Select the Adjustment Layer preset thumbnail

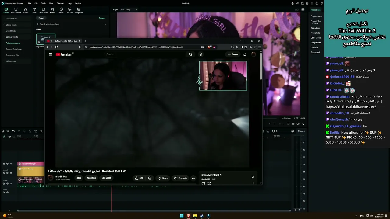[x=46, y=39]
